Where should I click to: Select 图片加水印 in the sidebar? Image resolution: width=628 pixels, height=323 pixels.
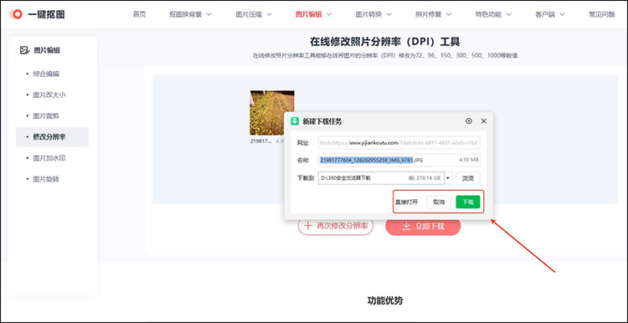[x=49, y=158]
